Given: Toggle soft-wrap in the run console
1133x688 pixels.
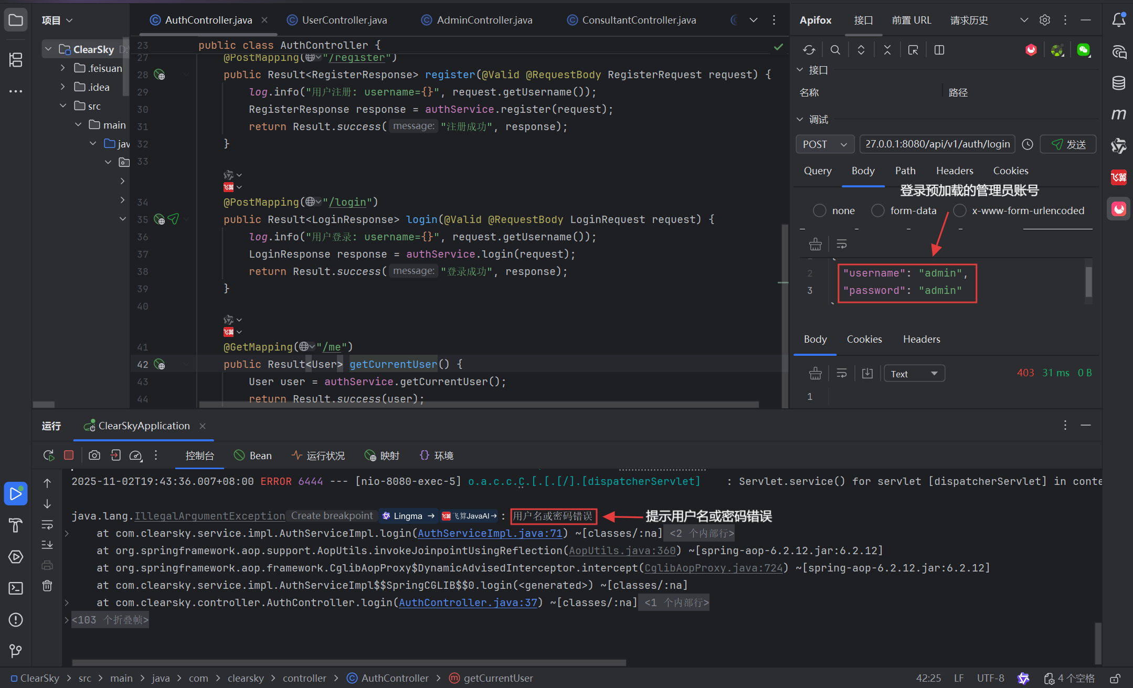Looking at the screenshot, I should click(x=47, y=524).
